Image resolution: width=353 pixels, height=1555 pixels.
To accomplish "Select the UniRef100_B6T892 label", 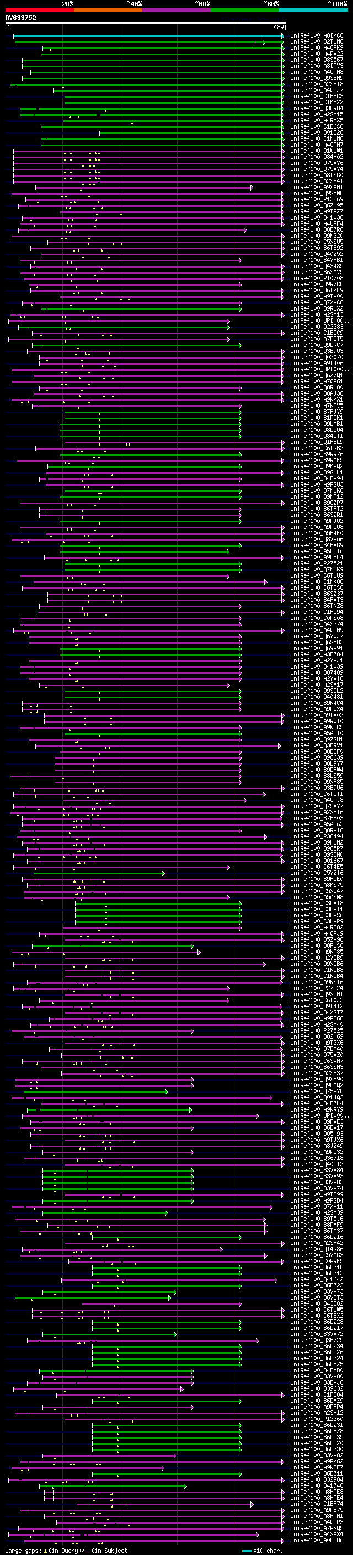I will pos(317,248).
